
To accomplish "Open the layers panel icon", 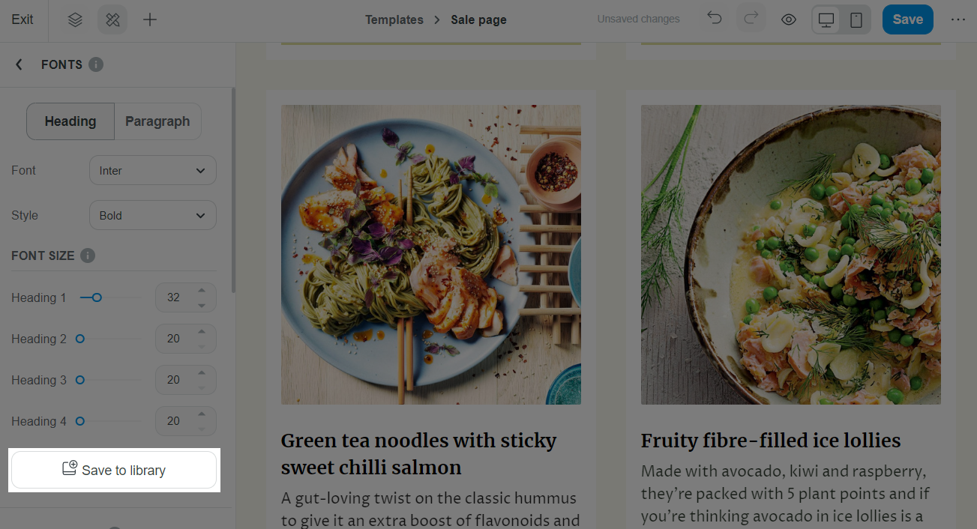I will pos(75,20).
